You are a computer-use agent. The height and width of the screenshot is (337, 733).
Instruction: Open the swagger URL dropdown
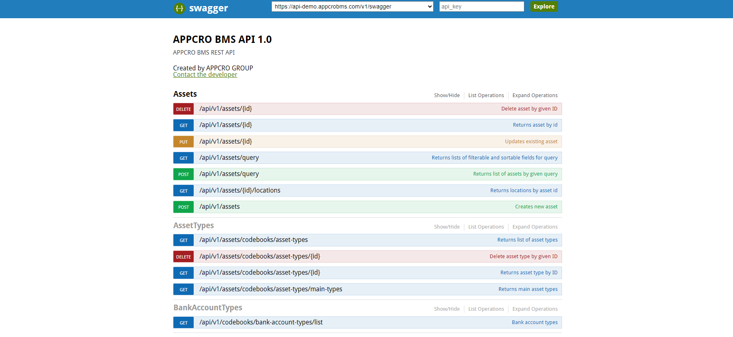point(353,6)
